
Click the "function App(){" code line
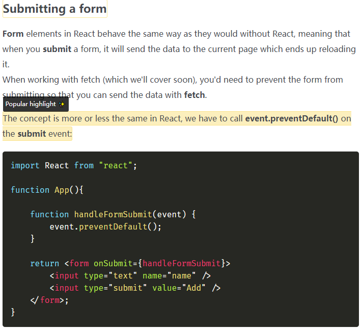(47, 190)
